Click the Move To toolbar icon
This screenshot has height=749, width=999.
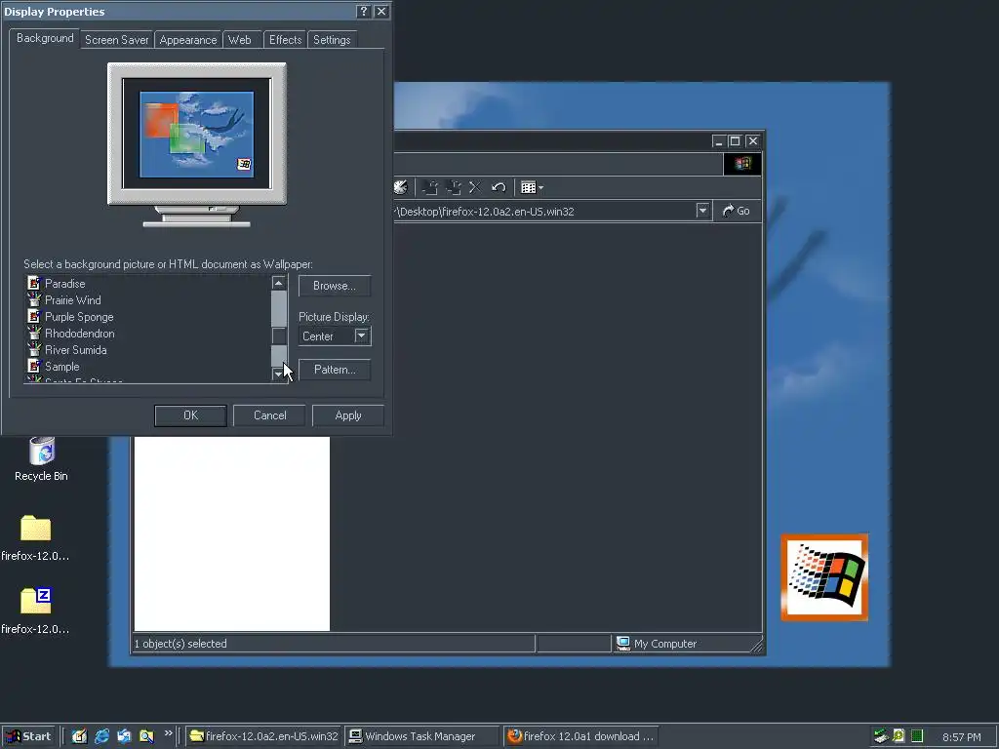(430, 187)
